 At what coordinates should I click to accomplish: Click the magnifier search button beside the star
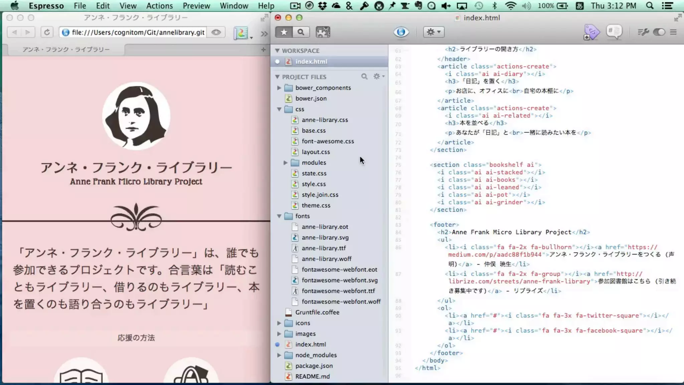click(301, 32)
